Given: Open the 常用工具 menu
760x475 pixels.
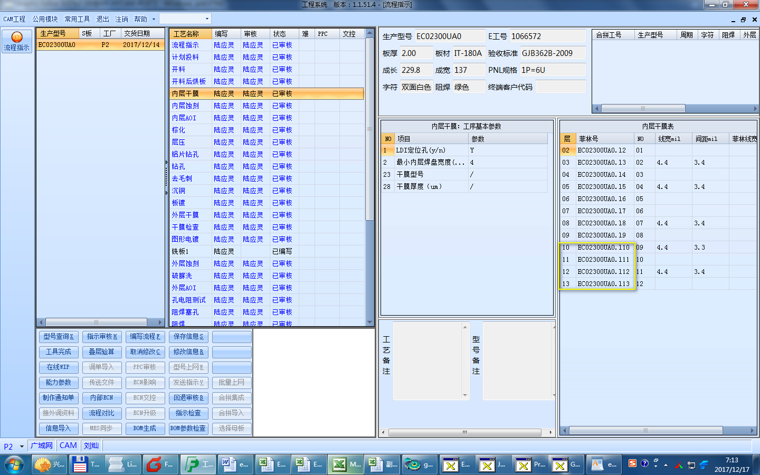Looking at the screenshot, I should (77, 19).
